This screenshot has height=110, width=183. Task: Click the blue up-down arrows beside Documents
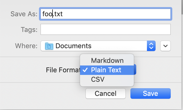pos(151,46)
